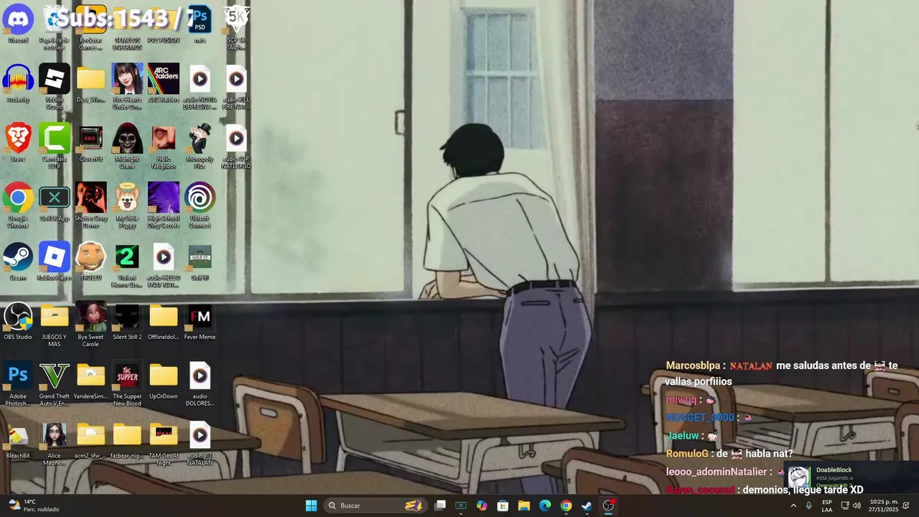Open the volume and network quick settings

tap(851, 506)
